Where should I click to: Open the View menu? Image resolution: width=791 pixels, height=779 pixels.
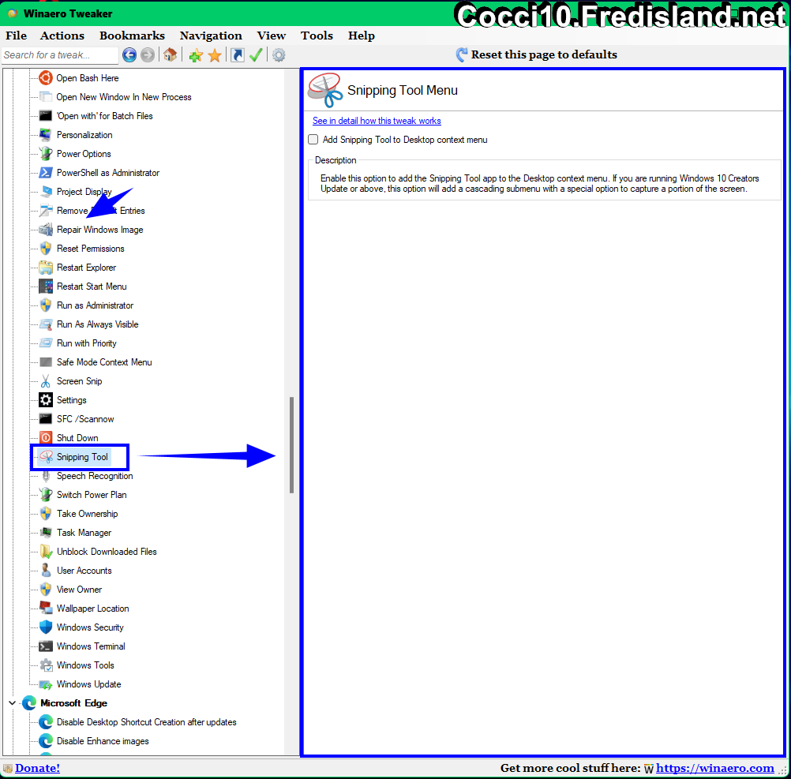(x=272, y=36)
